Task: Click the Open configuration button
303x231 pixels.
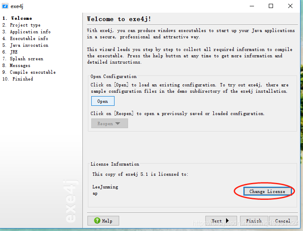Action: pyautogui.click(x=103, y=101)
